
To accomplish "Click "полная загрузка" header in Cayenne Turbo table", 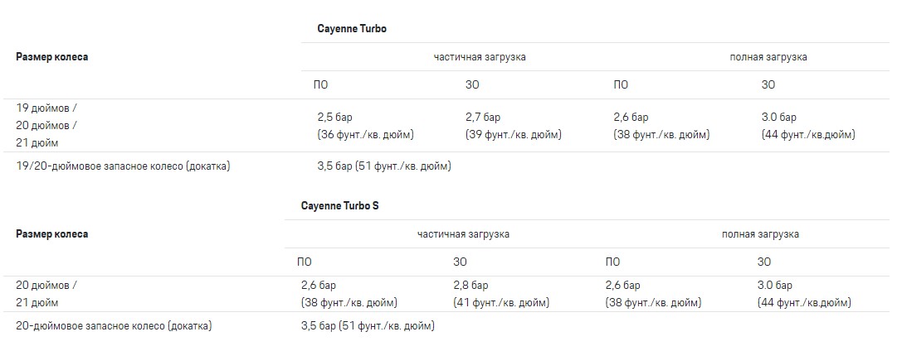I will 768,57.
